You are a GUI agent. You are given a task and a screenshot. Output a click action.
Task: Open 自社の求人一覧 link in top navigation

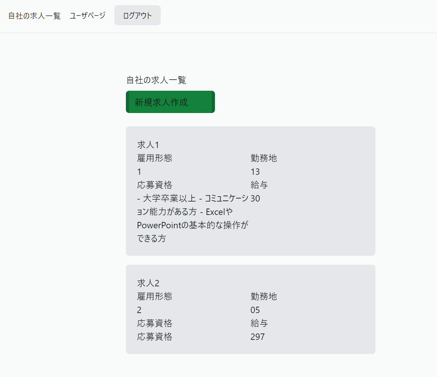pyautogui.click(x=35, y=16)
